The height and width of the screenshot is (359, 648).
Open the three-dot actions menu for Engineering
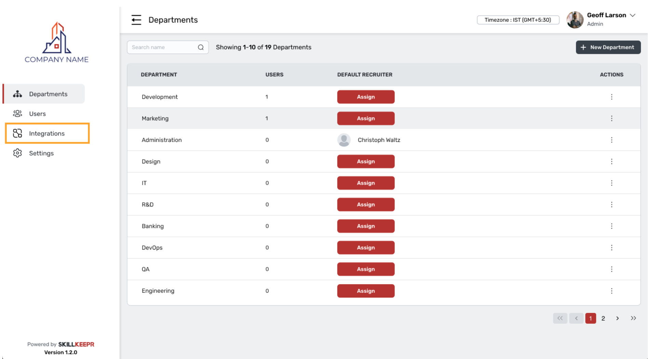(x=611, y=291)
